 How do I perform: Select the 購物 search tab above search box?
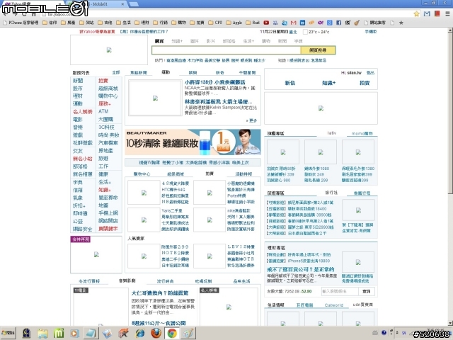coord(266,41)
